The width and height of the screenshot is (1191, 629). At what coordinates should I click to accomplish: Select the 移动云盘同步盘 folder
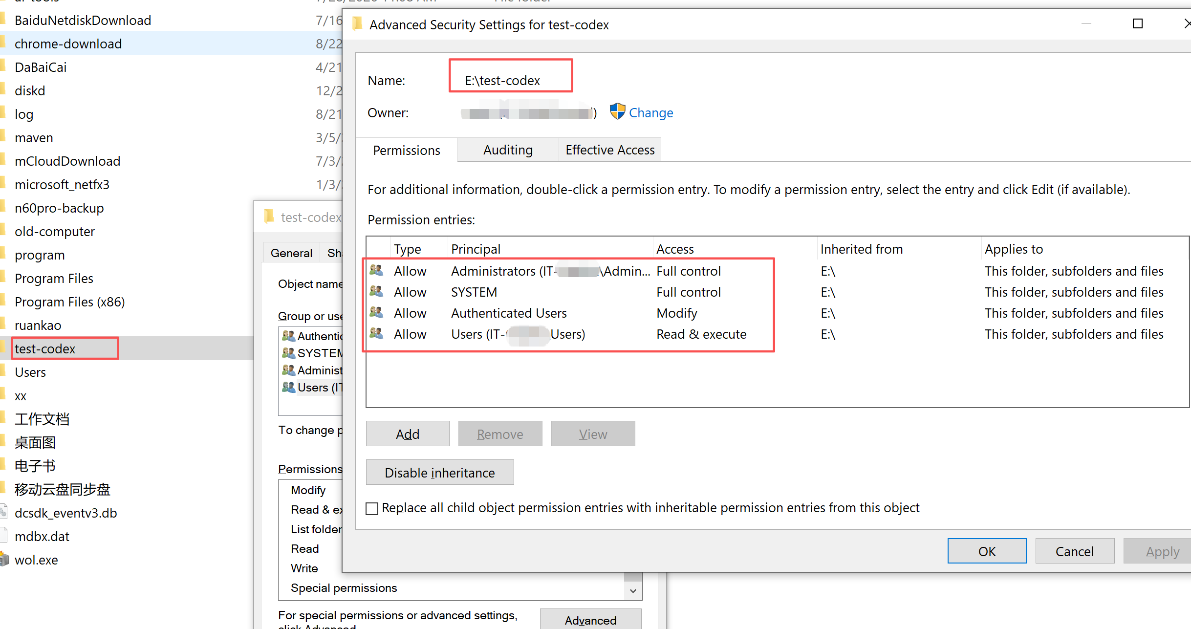tap(63, 489)
